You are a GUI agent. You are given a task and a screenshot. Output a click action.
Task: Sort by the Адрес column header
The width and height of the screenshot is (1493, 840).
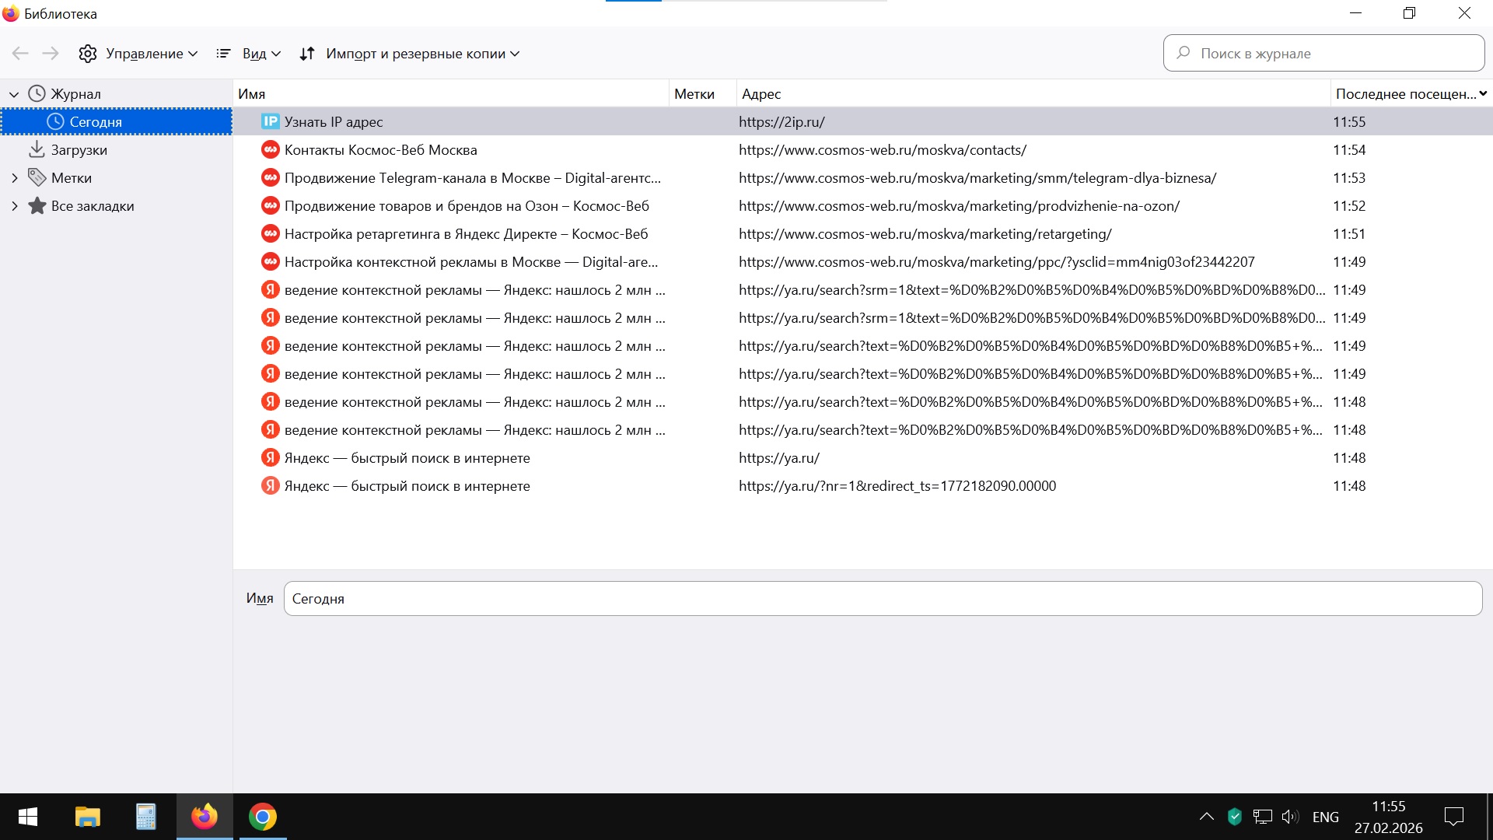pyautogui.click(x=761, y=94)
